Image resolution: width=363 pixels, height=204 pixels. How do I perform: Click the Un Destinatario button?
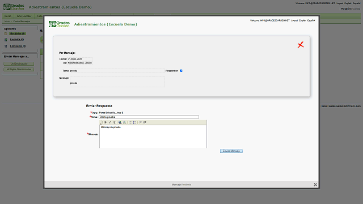point(19,63)
